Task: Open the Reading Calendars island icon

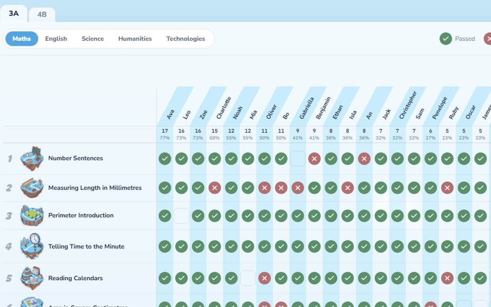Action: pos(32,278)
